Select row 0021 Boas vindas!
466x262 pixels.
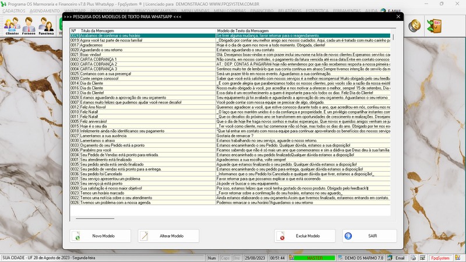tap(230, 55)
